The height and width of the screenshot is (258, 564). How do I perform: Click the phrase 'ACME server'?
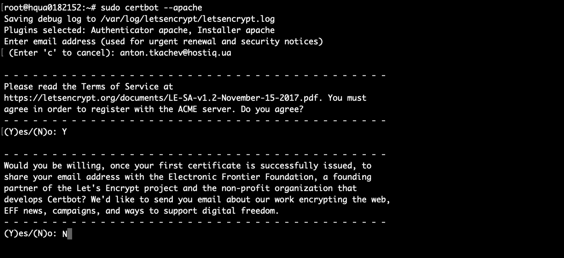(x=205, y=109)
